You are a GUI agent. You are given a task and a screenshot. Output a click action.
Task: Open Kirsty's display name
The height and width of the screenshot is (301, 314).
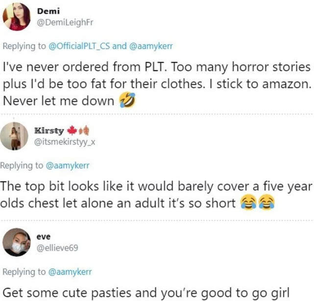(x=49, y=131)
